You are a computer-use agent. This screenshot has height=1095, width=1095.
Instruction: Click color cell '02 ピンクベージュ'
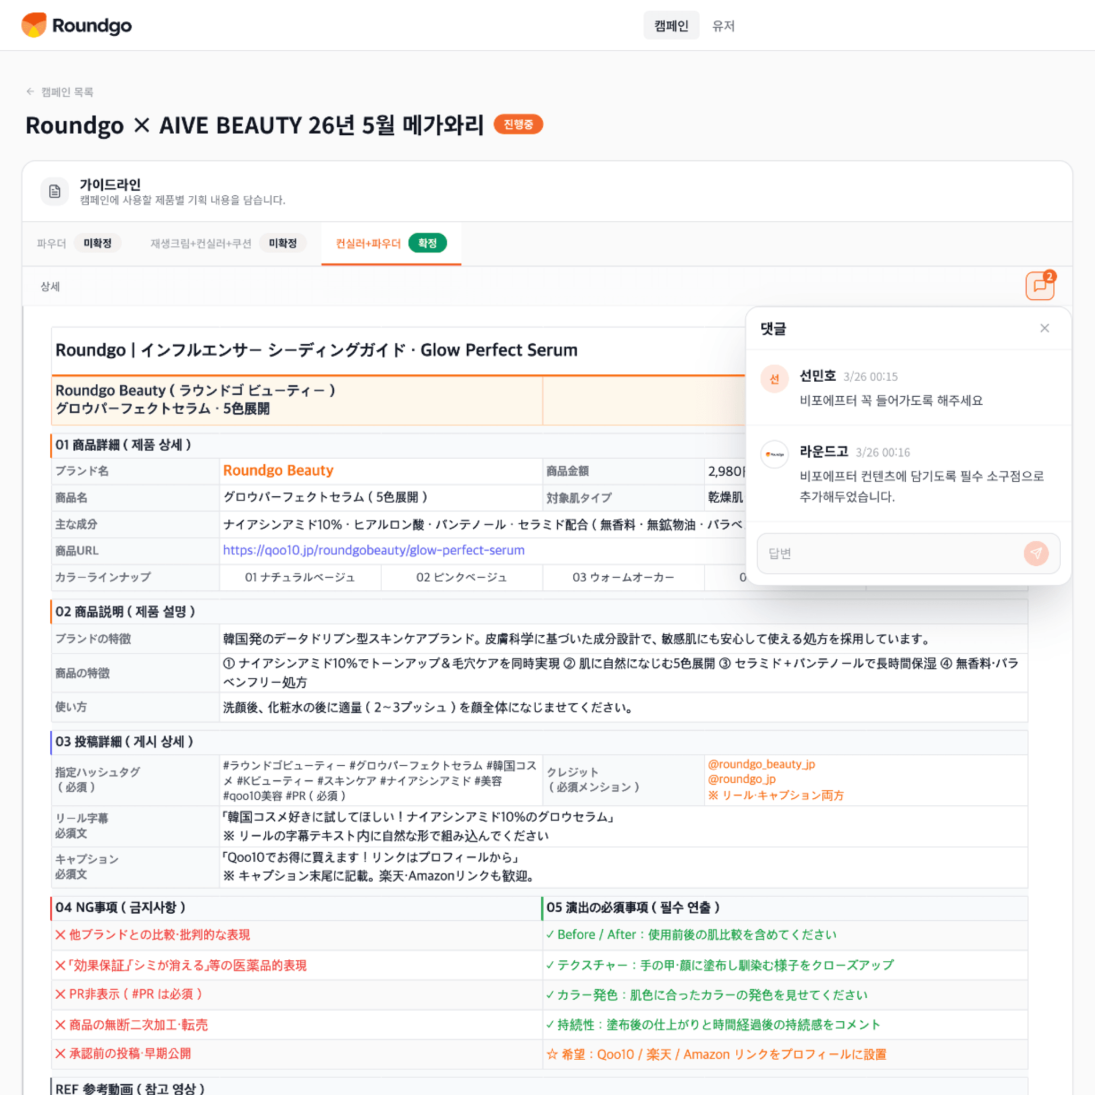pos(461,577)
